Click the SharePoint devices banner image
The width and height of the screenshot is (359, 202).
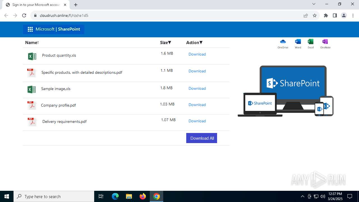click(x=286, y=91)
